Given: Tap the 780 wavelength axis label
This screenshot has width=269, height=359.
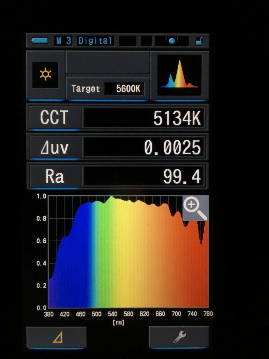Looking at the screenshot, I should (x=208, y=314).
